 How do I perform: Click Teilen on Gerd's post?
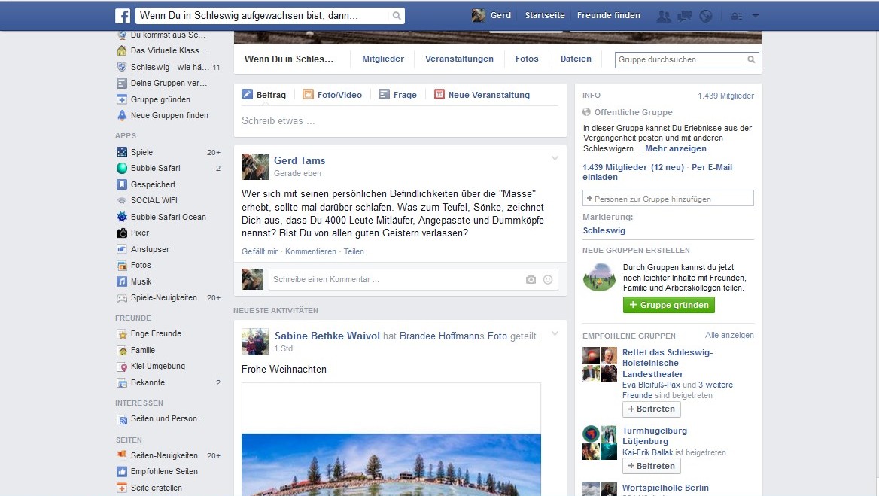click(354, 251)
